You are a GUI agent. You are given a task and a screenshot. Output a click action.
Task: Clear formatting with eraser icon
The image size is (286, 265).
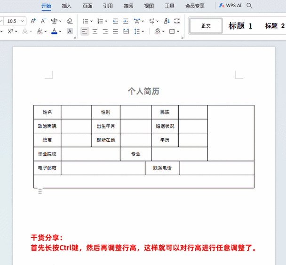[70, 21]
